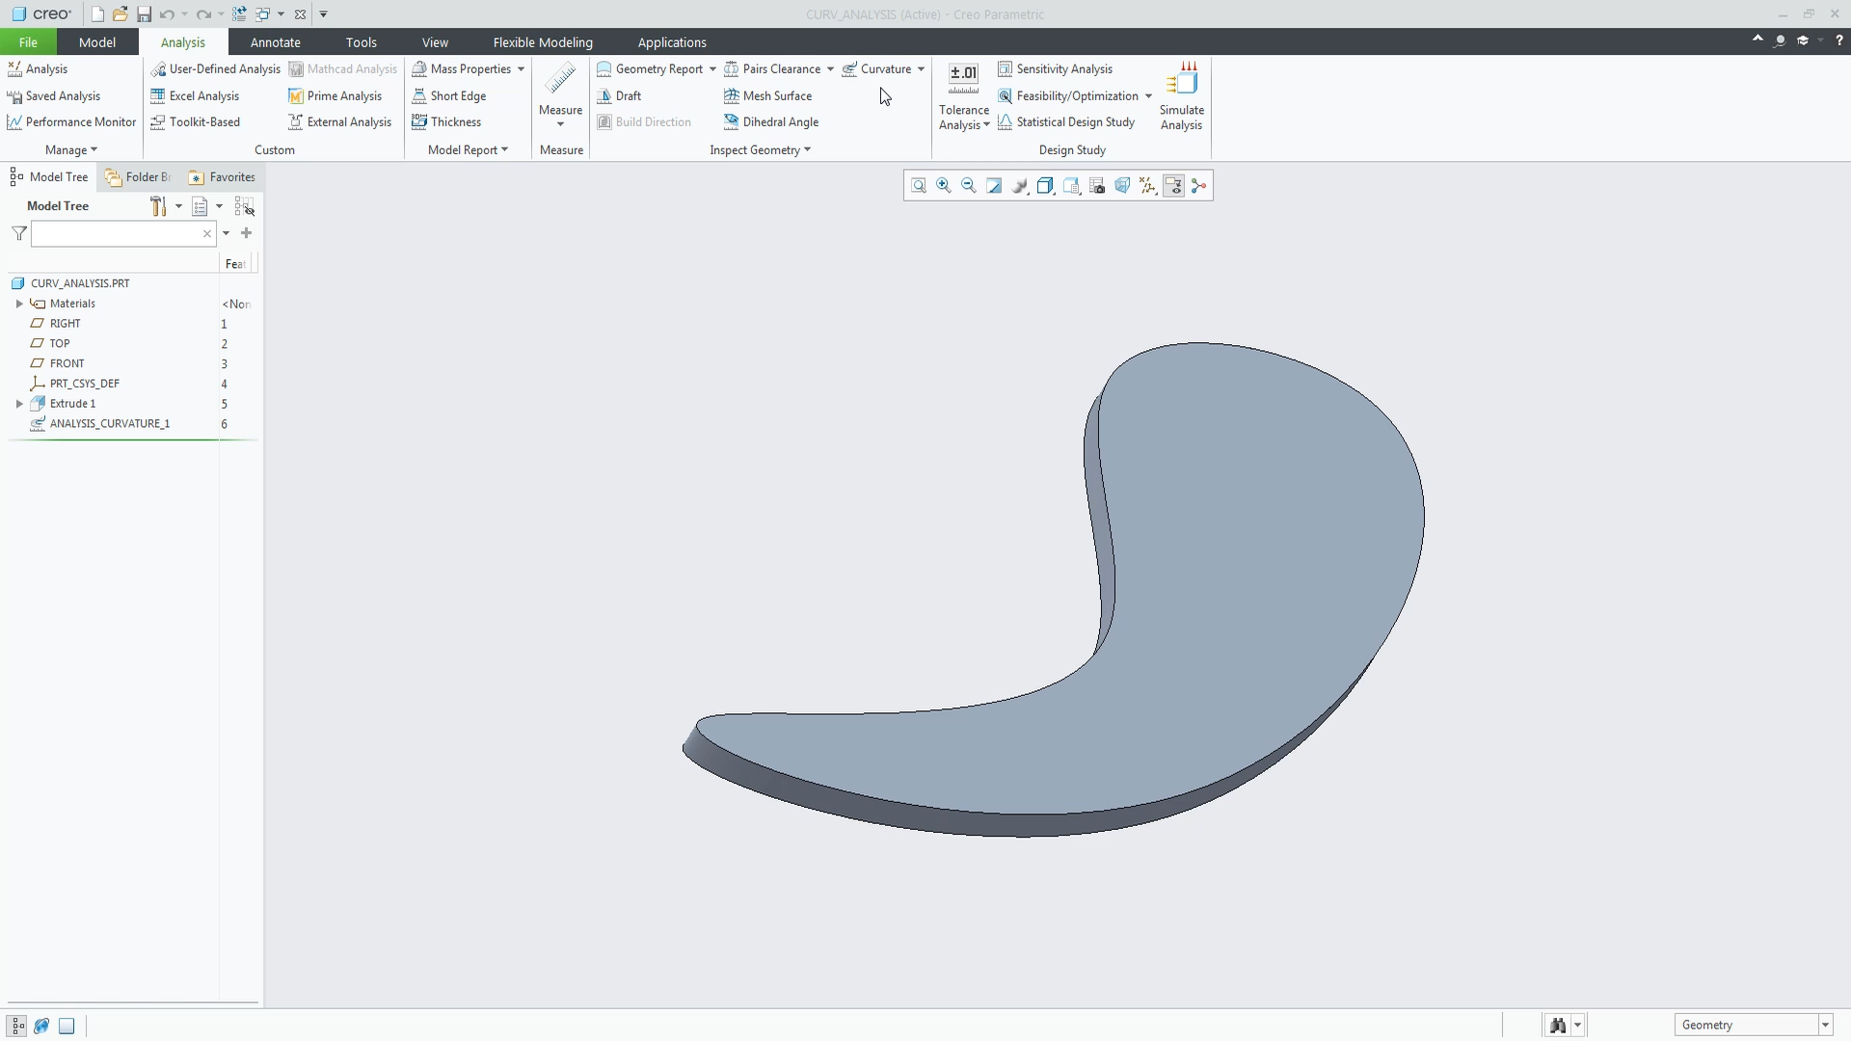
Task: Toggle the annotation display icon
Action: 1173,186
